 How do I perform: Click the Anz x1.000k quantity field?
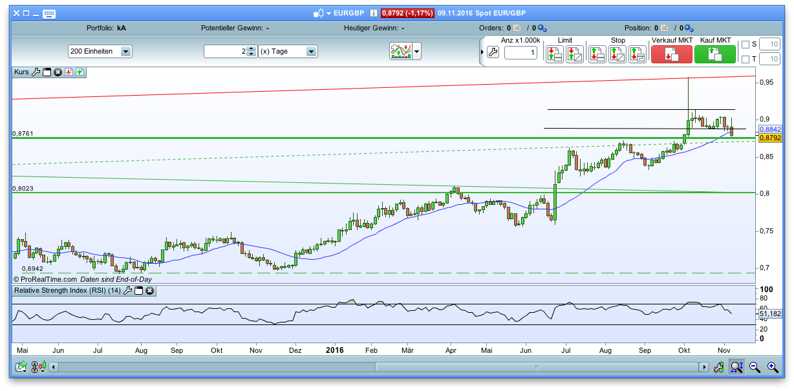tap(520, 53)
